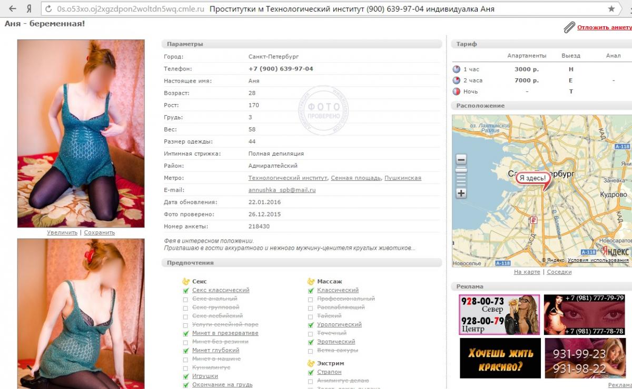The image size is (632, 389).
Task: Toggle the 'Расслабляющий' massage checkbox
Action: pos(311,308)
